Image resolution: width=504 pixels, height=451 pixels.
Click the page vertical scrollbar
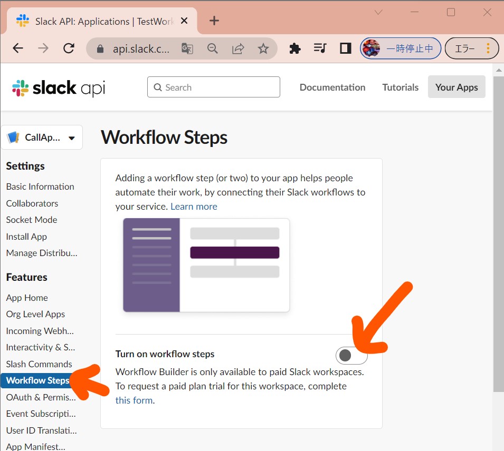(499, 233)
